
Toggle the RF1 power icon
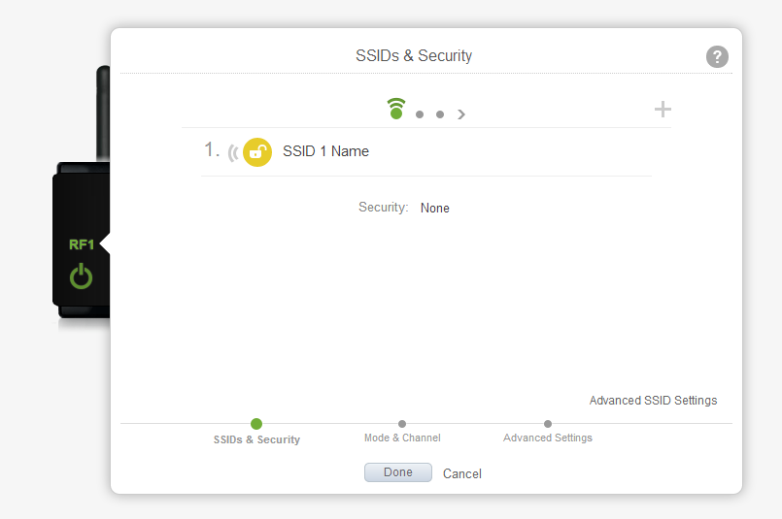(81, 276)
